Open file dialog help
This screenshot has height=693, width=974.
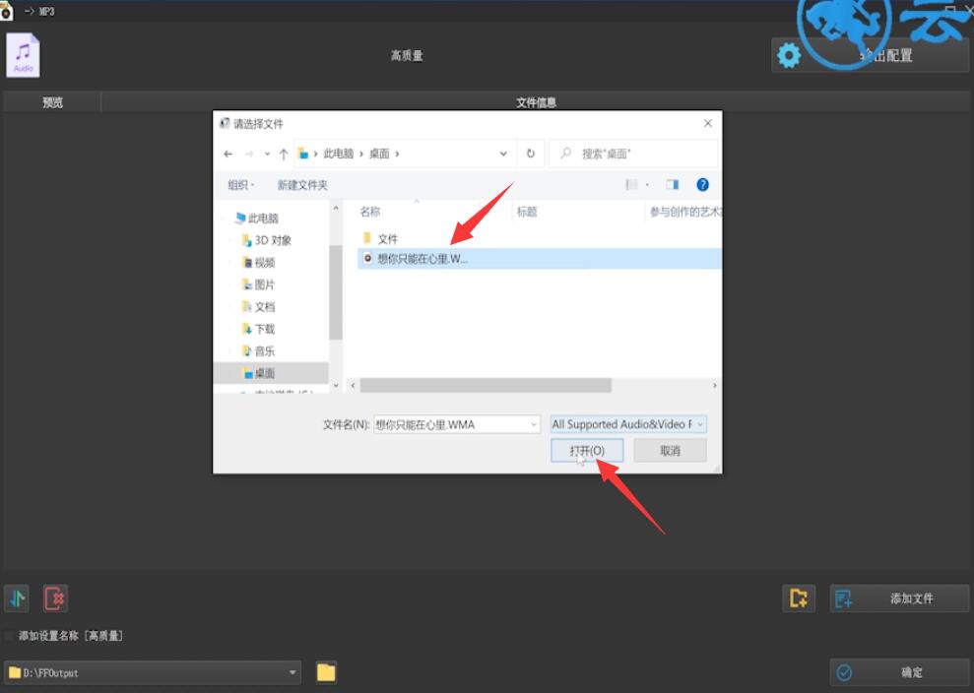(702, 184)
